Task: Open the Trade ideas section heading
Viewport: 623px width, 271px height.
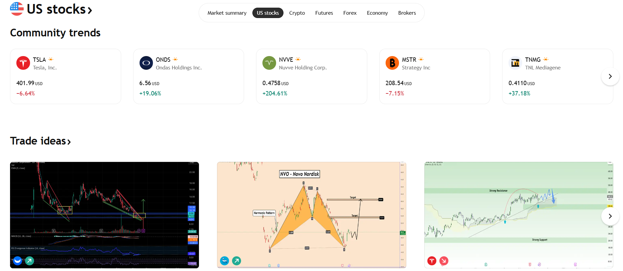Action: (x=40, y=141)
